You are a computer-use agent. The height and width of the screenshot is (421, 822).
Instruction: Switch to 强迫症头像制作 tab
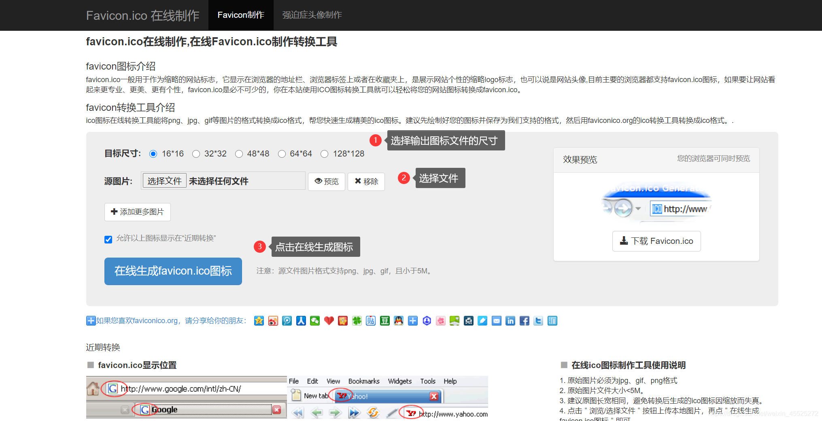[312, 15]
